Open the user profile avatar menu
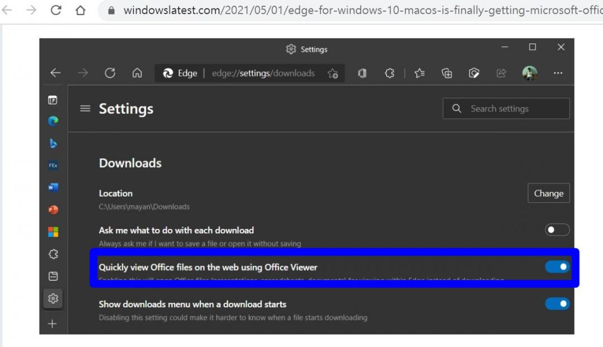The height and width of the screenshot is (347, 603). [x=529, y=73]
